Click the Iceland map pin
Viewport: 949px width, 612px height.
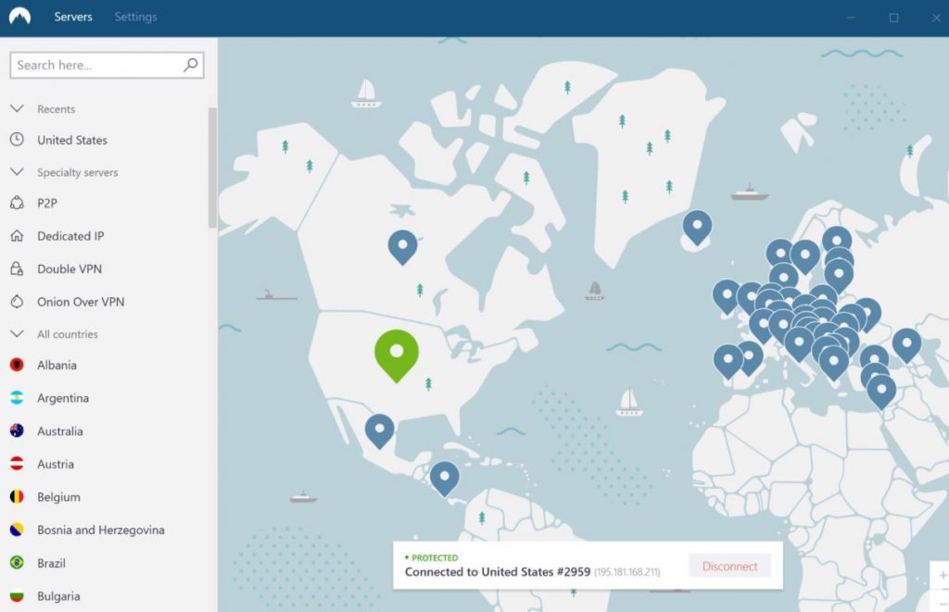point(697,227)
